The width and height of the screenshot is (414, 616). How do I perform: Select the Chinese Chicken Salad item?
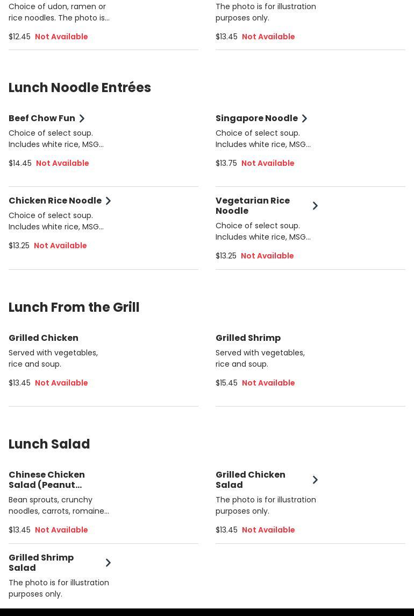(x=47, y=480)
